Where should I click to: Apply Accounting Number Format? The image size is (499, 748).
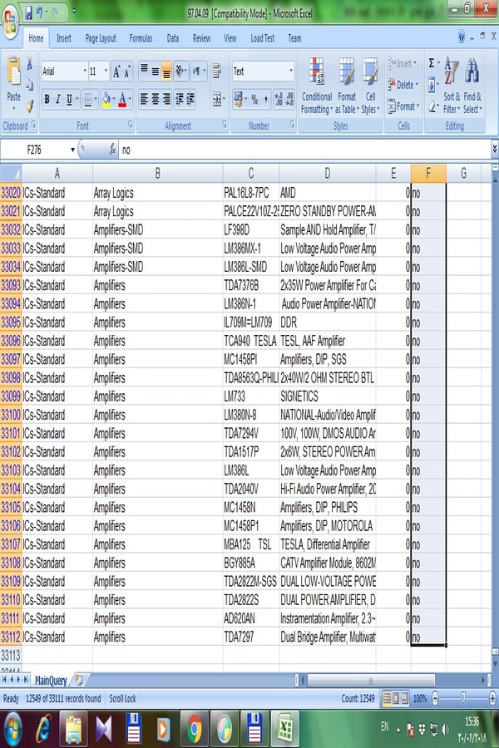pos(238,99)
